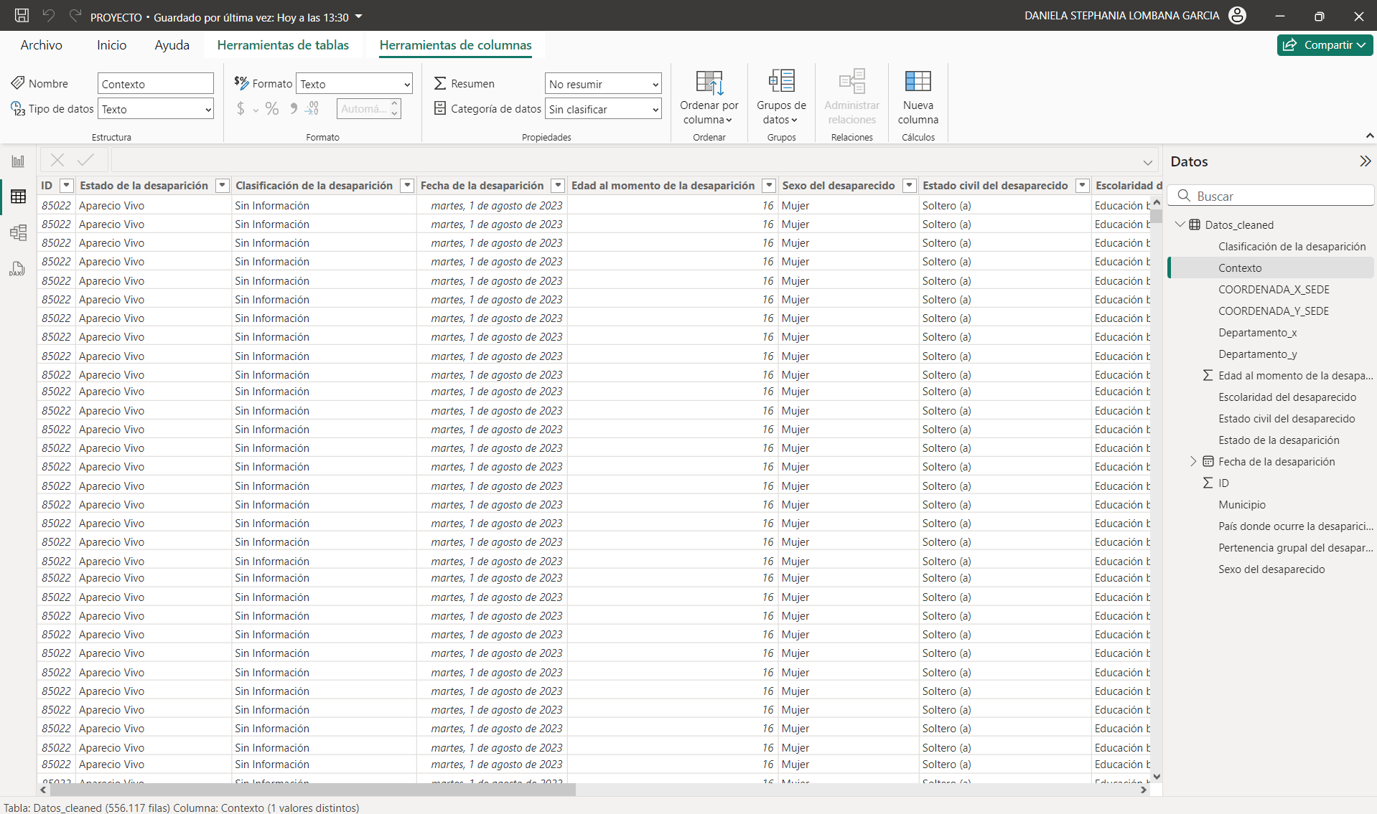Apply thousands separator format
Image resolution: width=1377 pixels, height=814 pixels.
[293, 108]
